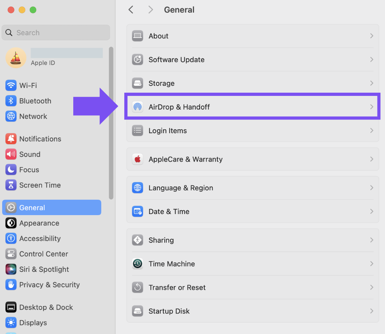Screen dimensions: 385x334
Task: Go back with the left arrow button
Action: (x=131, y=10)
